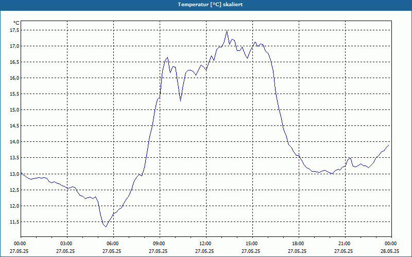Click the temperature minimum near 05:30

pos(106,227)
